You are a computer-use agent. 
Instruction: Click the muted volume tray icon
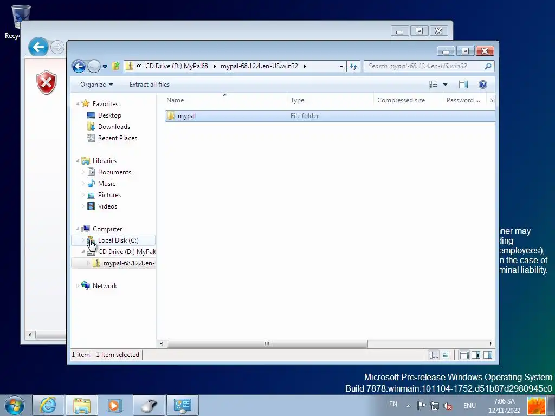coord(448,406)
